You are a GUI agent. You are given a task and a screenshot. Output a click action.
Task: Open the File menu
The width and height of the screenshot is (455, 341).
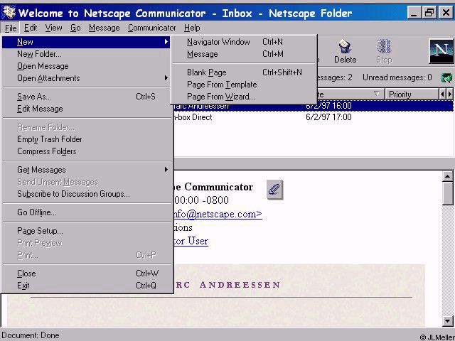point(11,28)
